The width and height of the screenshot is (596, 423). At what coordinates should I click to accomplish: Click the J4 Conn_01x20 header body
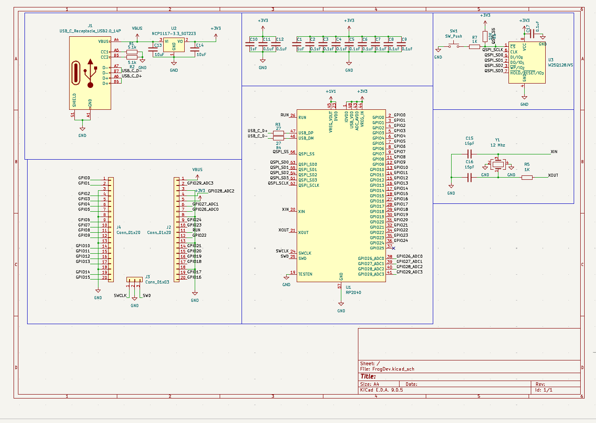[111, 229]
